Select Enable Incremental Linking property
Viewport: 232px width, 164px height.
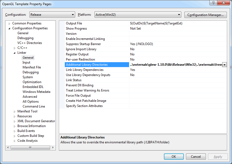[97, 39]
